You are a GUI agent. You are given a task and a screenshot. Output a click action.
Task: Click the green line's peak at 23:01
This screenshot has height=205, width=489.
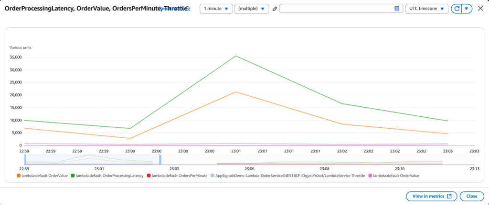(x=236, y=56)
